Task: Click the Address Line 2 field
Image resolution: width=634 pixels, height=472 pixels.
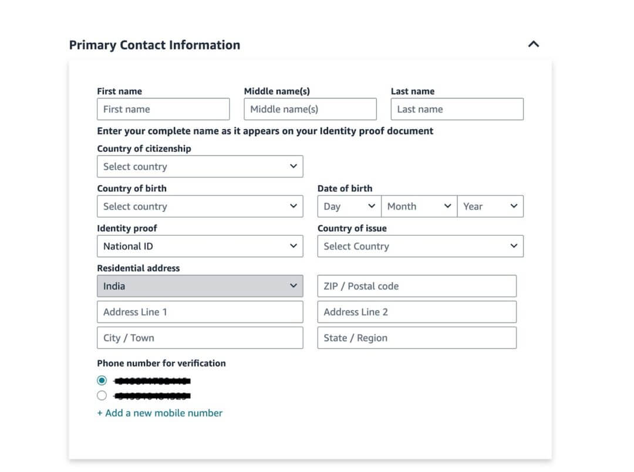Action: (417, 311)
